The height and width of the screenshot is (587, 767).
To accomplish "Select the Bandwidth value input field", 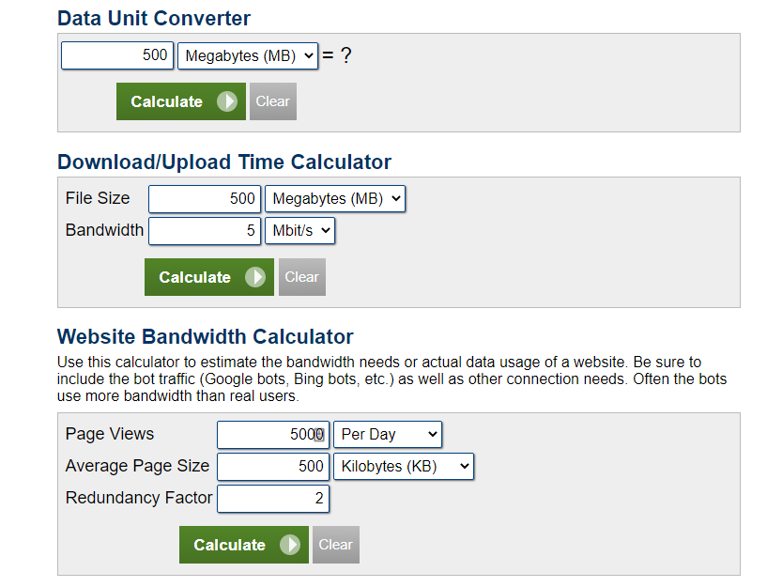I will point(204,230).
